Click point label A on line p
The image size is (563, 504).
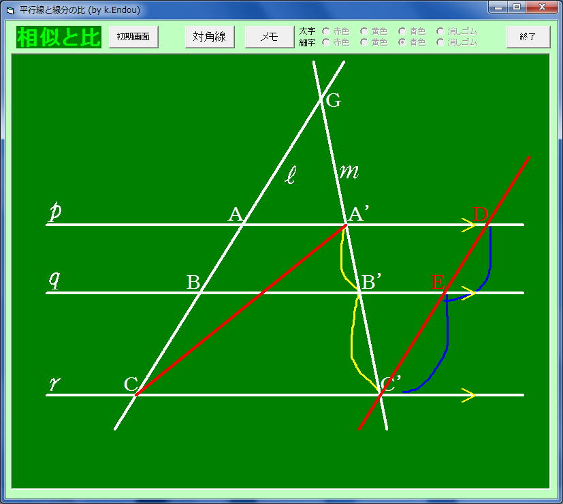pos(236,215)
